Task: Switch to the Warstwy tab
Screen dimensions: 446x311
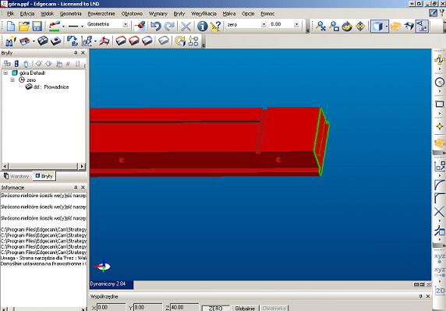Action: (x=16, y=176)
